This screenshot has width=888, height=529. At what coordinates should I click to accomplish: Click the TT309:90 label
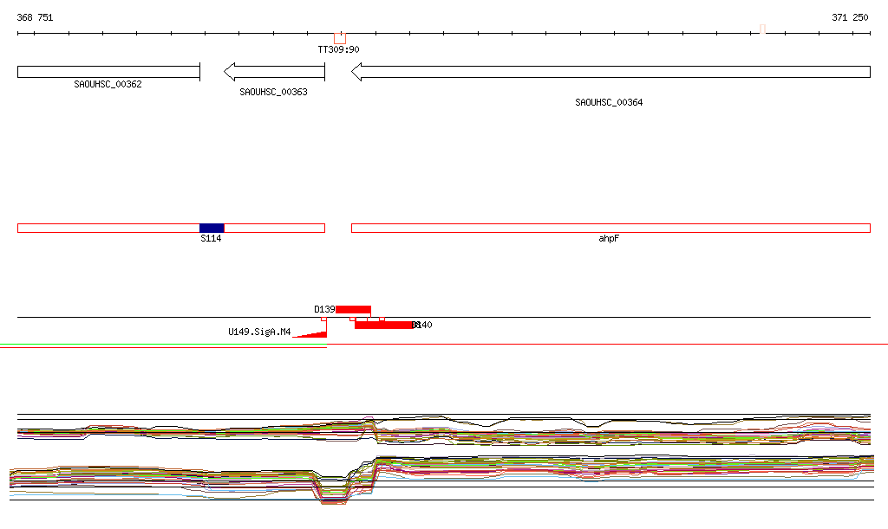tap(339, 49)
